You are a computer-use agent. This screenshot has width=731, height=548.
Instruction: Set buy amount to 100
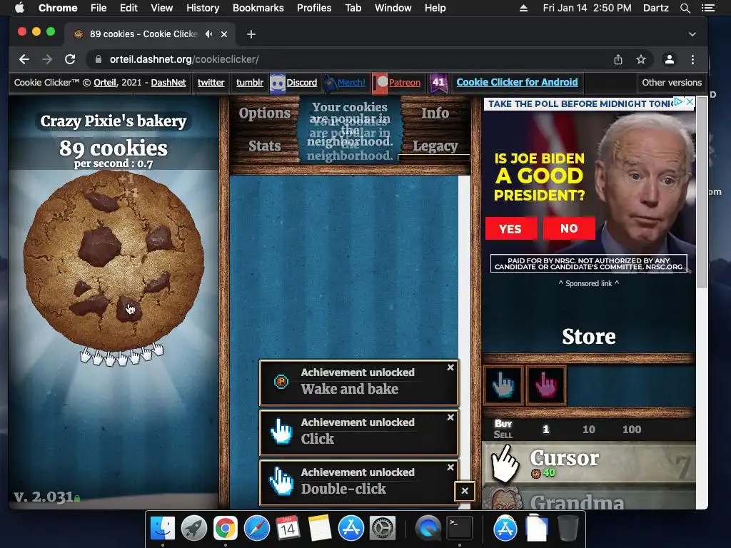point(632,429)
